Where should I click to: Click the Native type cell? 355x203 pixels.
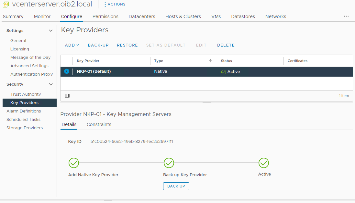[161, 71]
